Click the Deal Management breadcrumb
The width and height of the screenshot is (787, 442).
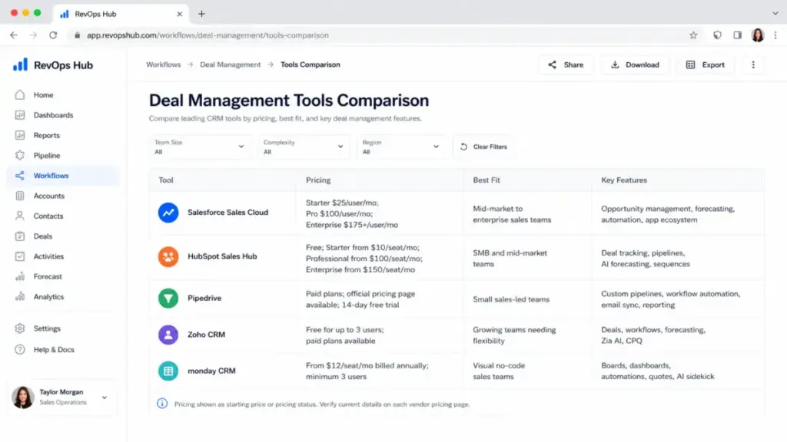tap(230, 64)
